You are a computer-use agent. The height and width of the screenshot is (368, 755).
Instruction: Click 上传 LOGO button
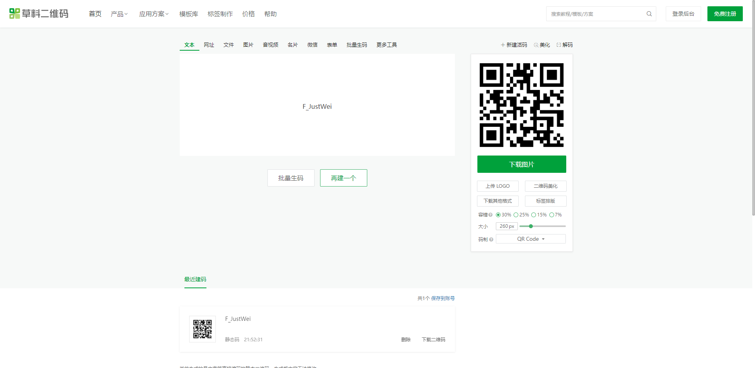click(x=498, y=186)
